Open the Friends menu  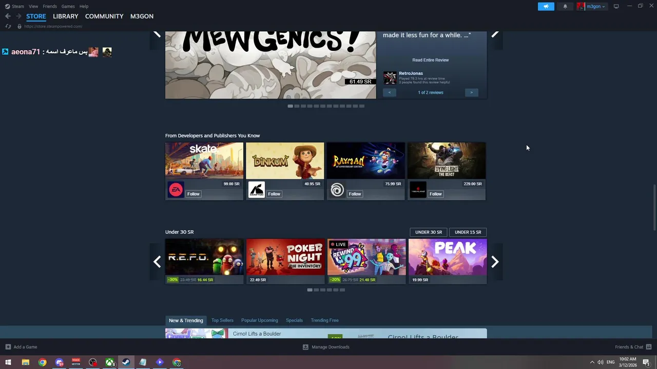click(x=50, y=6)
